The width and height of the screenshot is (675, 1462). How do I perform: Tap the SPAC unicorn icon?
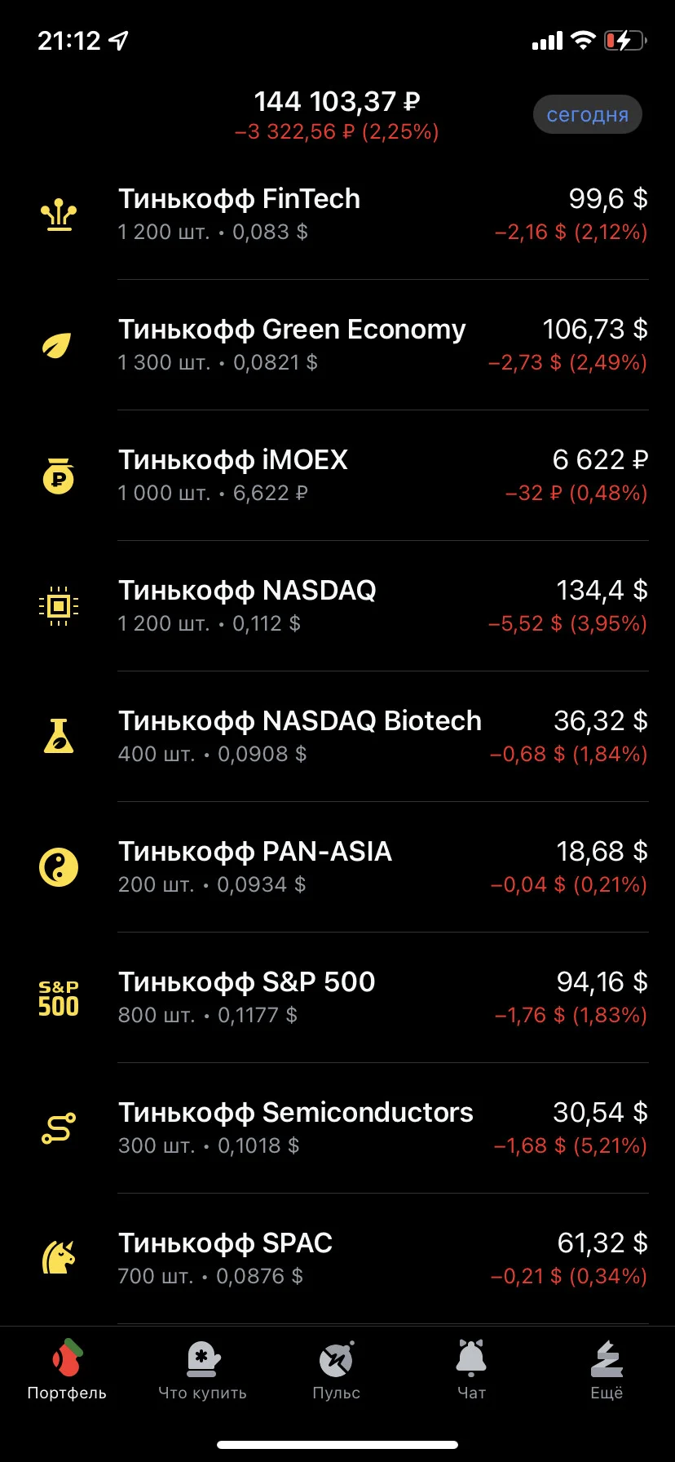click(x=58, y=1258)
